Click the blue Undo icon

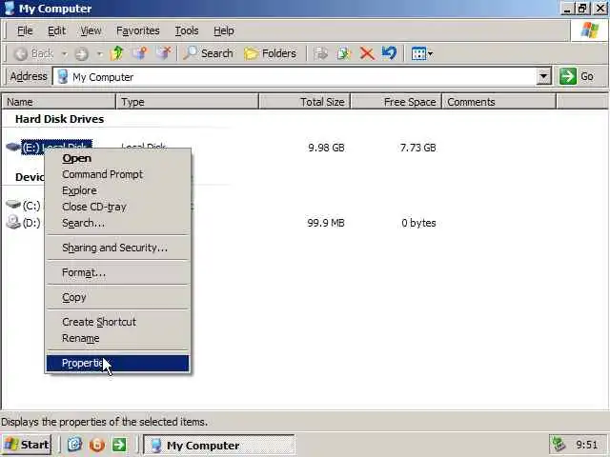click(x=389, y=53)
